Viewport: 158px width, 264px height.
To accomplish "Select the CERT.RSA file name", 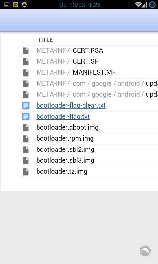I will pyautogui.click(x=88, y=50).
